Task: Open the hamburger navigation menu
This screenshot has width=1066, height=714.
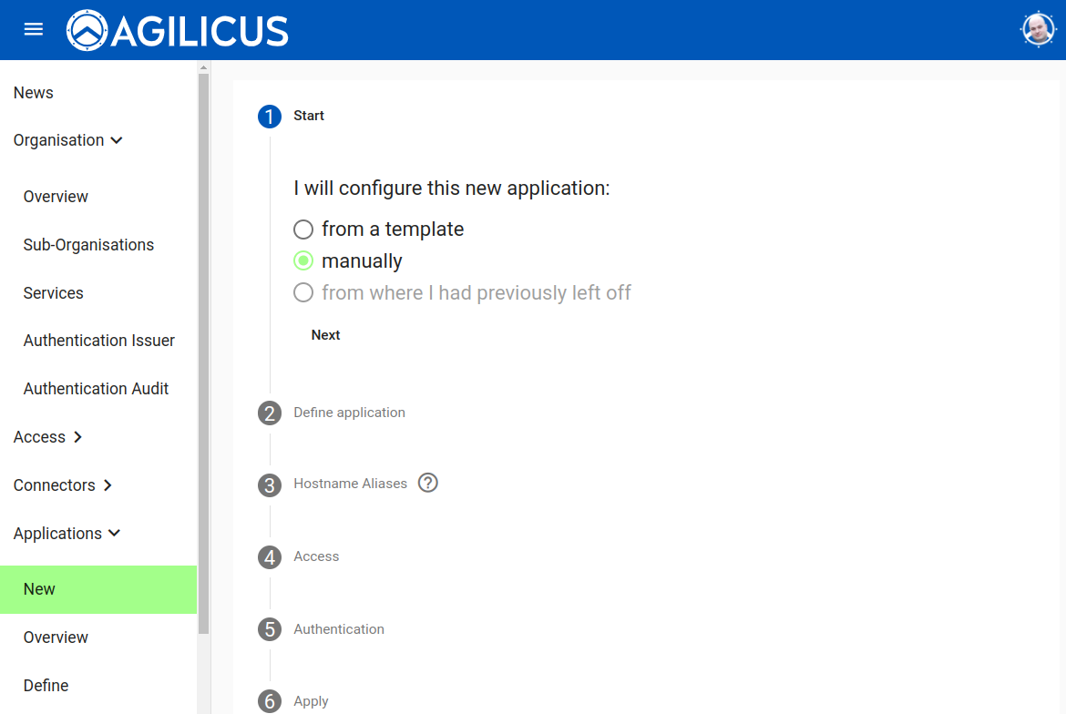Action: (34, 29)
